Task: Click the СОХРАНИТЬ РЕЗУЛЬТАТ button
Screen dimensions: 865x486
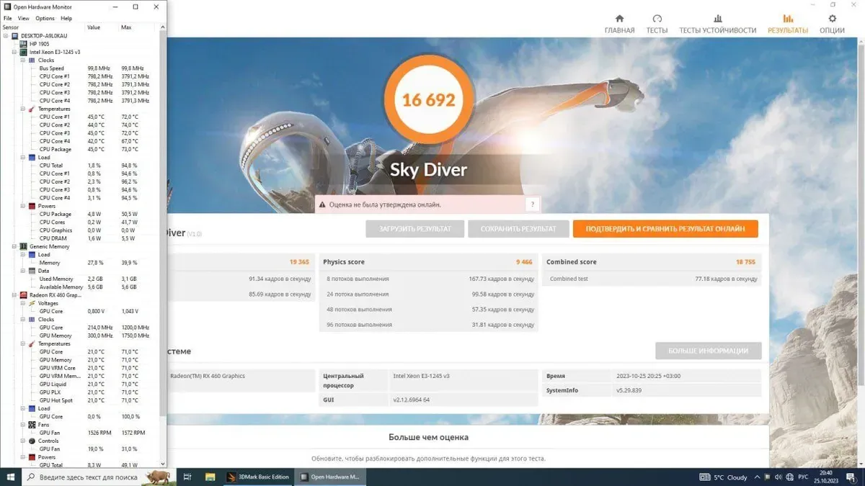Action: pos(518,229)
